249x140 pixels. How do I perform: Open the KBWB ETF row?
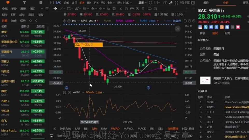(x=223, y=107)
